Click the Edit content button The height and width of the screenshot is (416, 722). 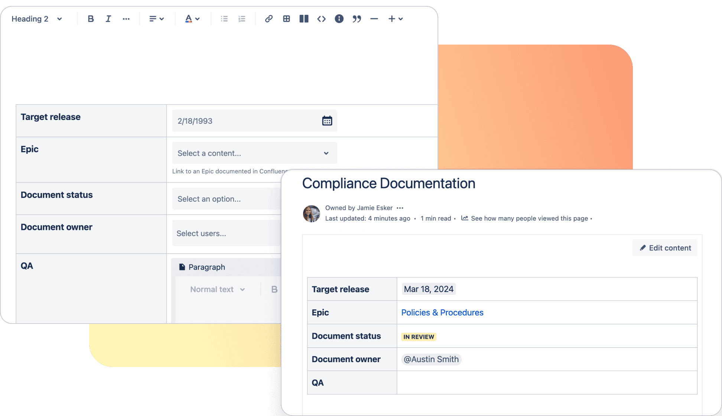pos(664,248)
